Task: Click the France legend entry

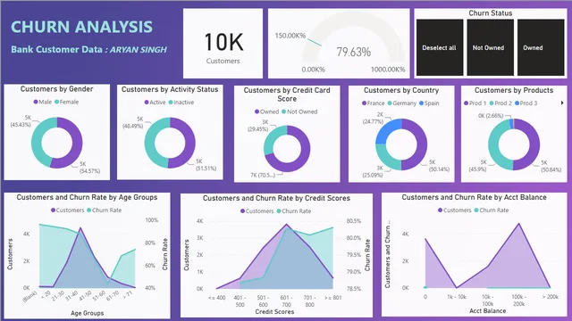Action: [x=374, y=103]
